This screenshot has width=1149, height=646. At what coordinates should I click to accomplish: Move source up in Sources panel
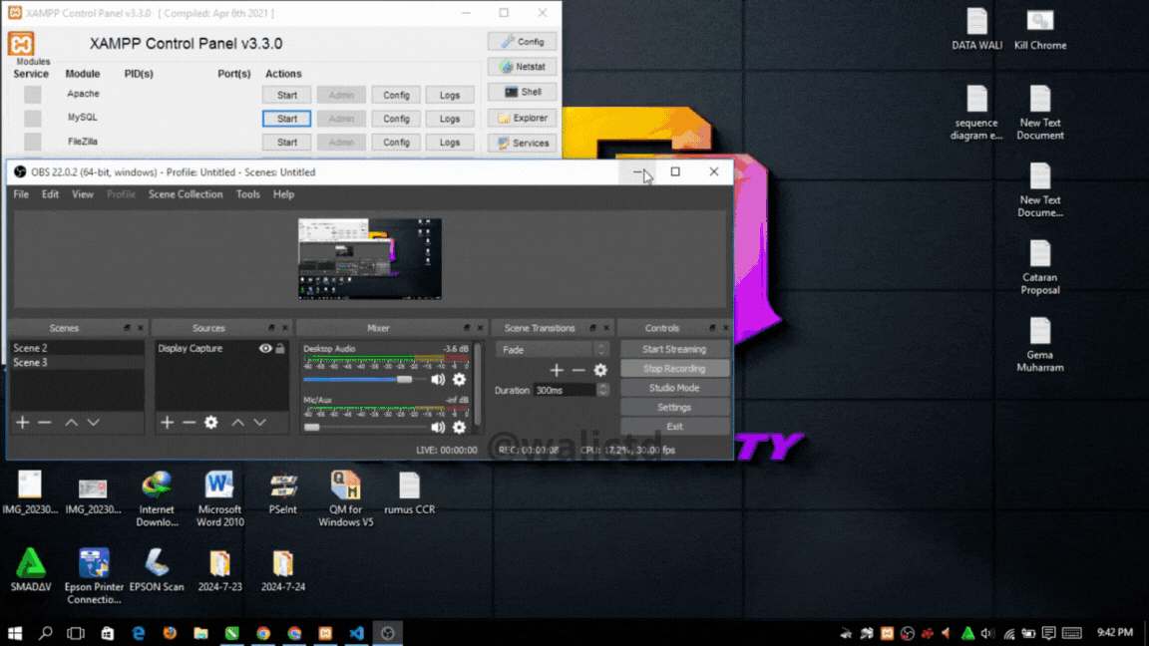[x=237, y=423]
